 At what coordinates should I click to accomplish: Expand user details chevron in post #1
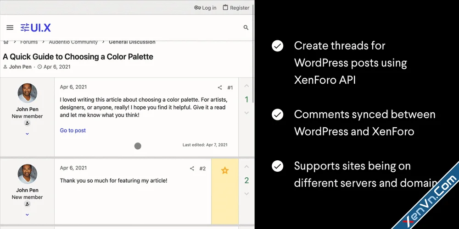27,134
